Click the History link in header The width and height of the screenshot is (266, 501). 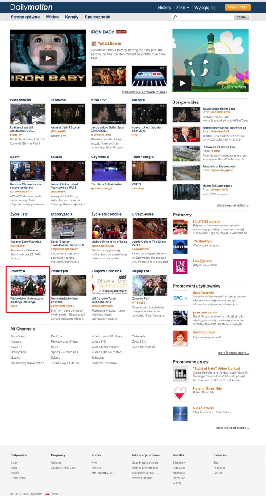tap(165, 8)
